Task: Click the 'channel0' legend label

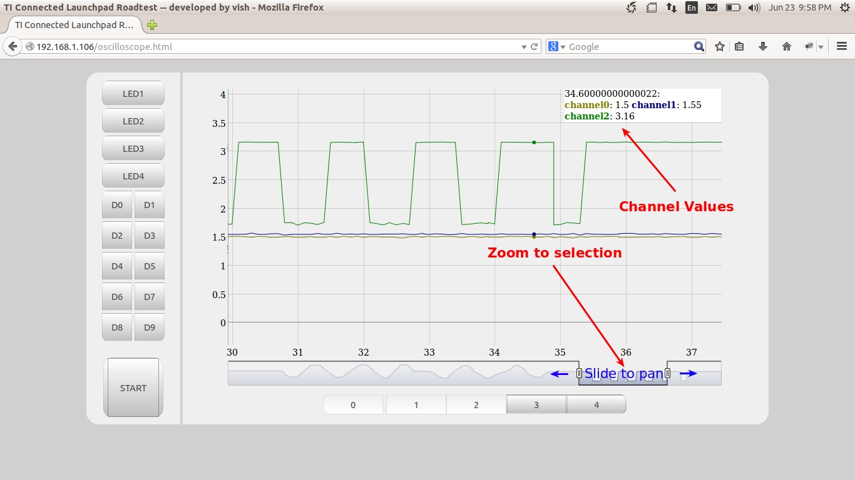Action: (586, 105)
